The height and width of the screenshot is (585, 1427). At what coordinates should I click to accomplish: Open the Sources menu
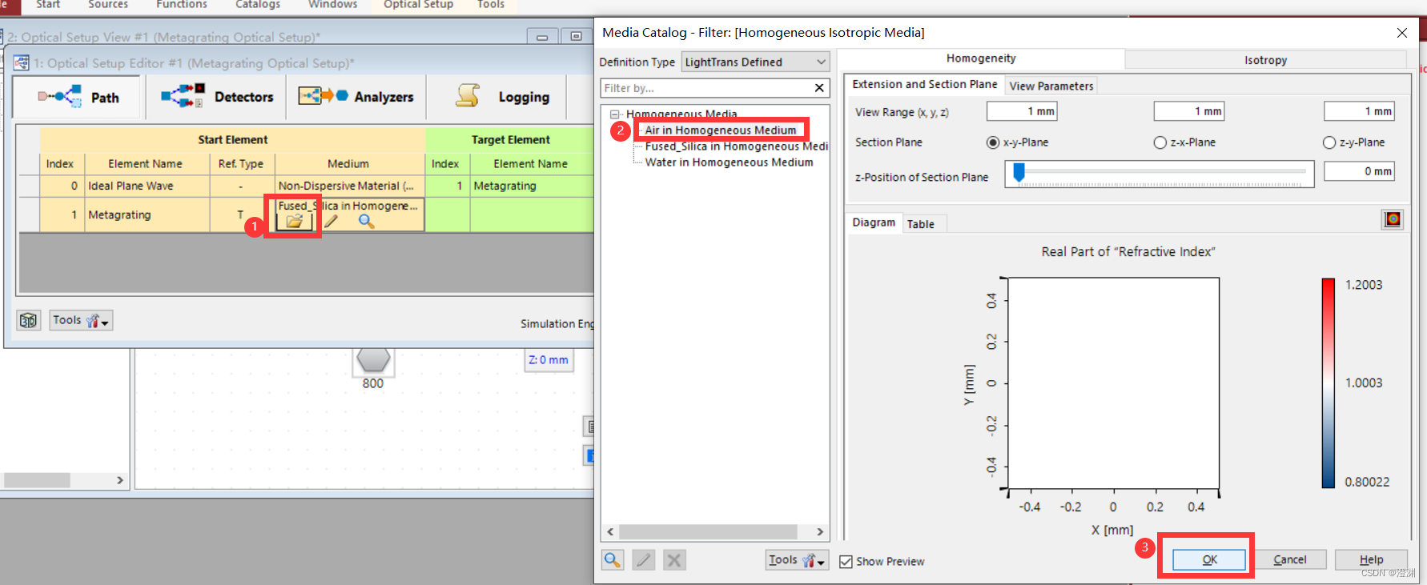click(x=108, y=5)
